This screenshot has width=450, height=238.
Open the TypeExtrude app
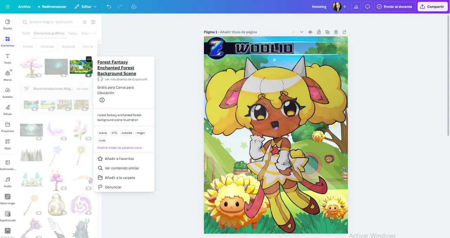tap(7, 216)
